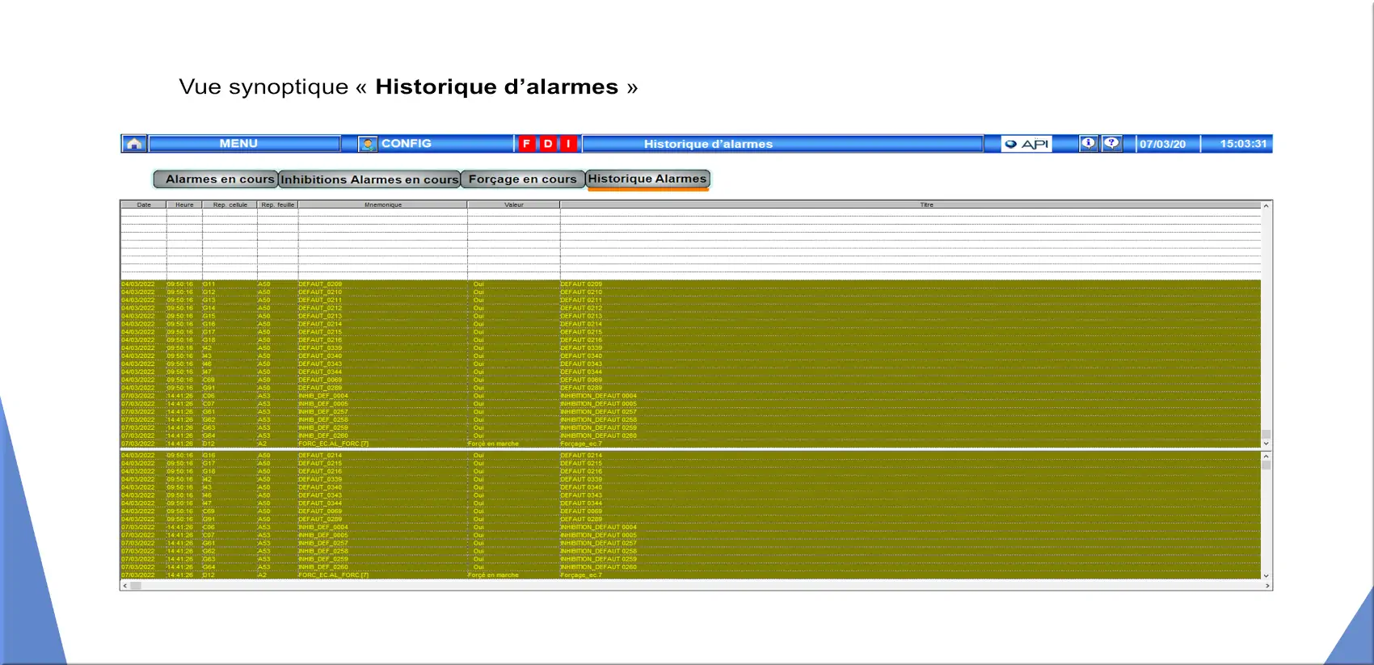Open the MENU bar button
The height and width of the screenshot is (665, 1374).
click(244, 144)
